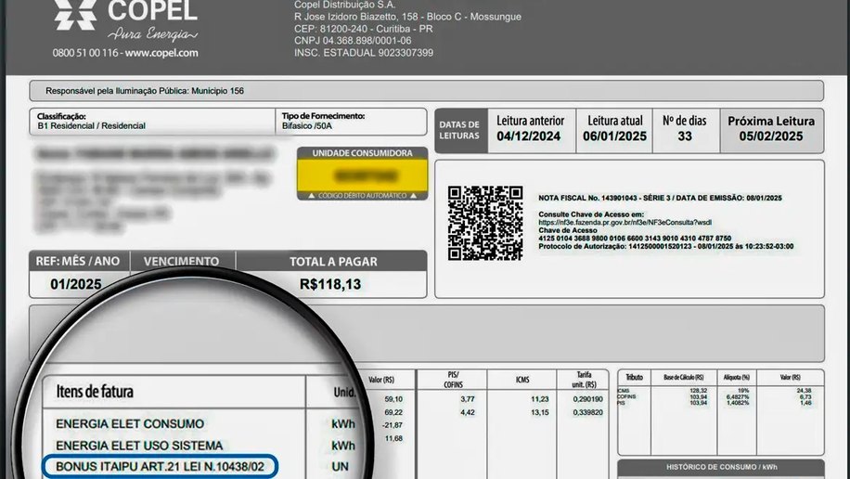Click the Copel logo emblem
The image size is (850, 479).
(x=75, y=14)
